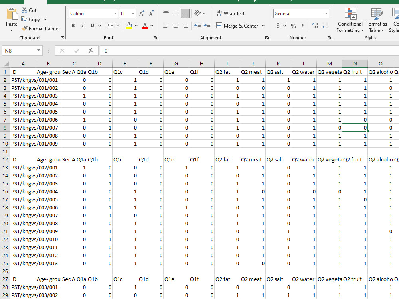Screen dimensions: 399x299
Task: Open Clipboard pane dialog launcher
Action: pyautogui.click(x=62, y=38)
